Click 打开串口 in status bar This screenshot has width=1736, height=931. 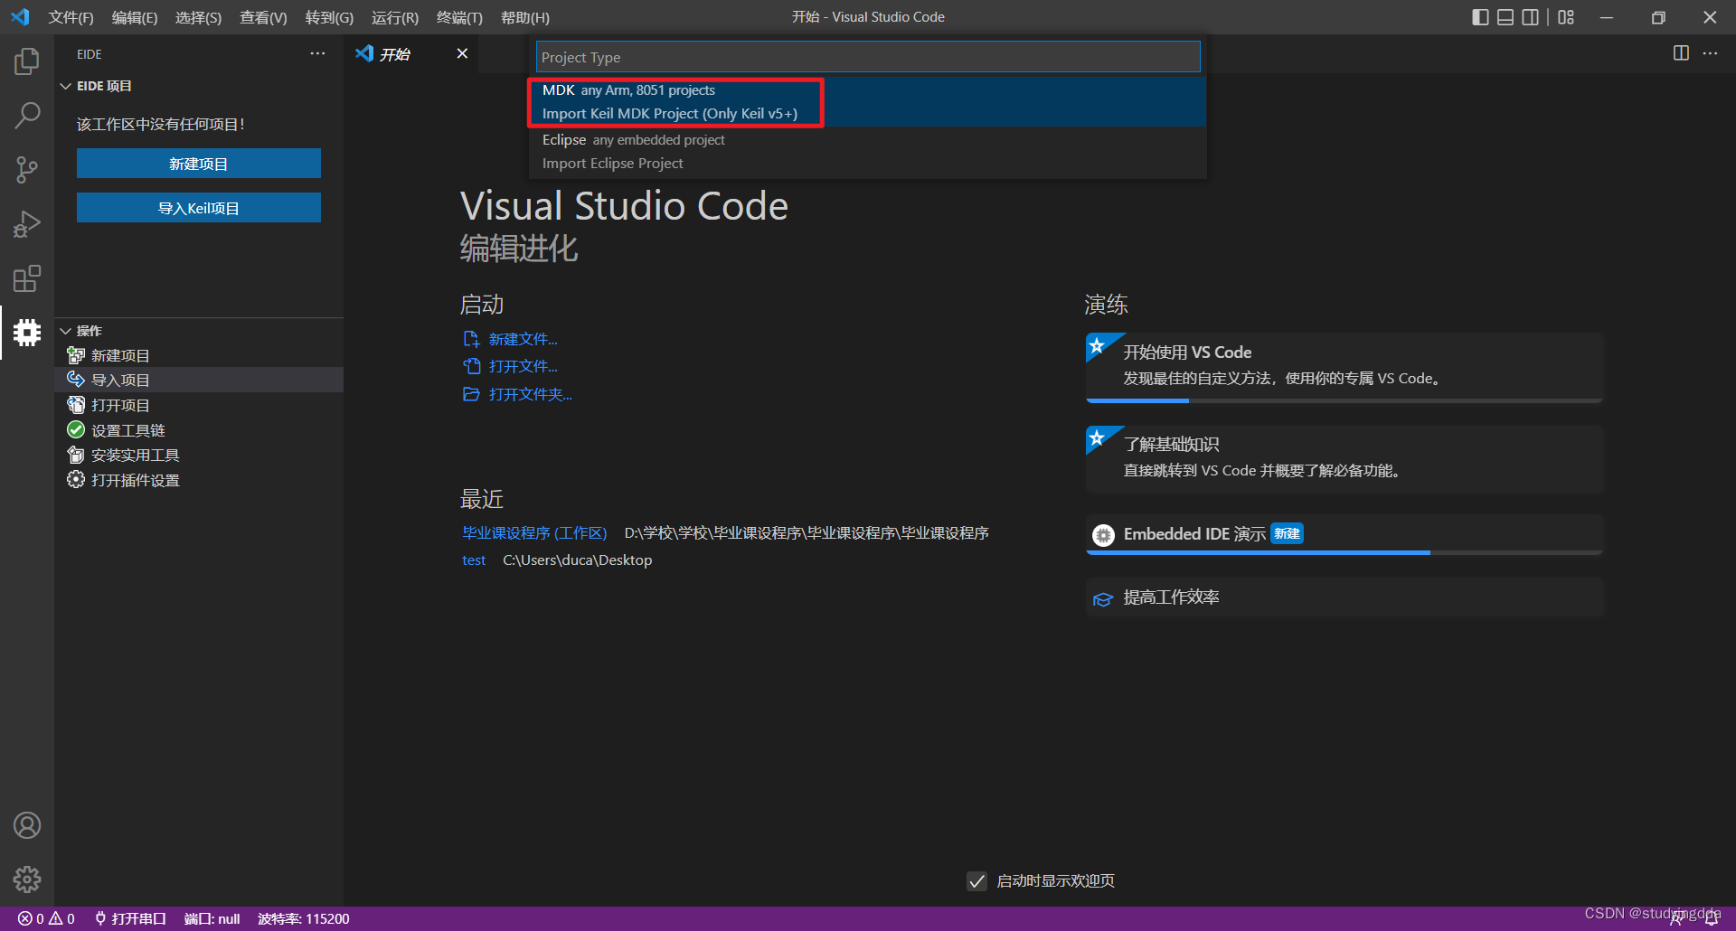pos(130,919)
